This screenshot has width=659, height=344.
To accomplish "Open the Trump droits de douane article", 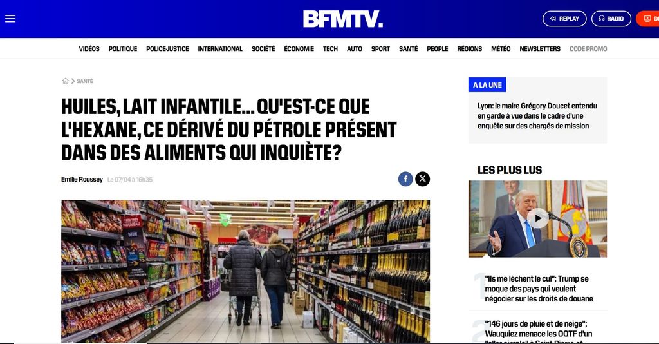I will pos(539,289).
